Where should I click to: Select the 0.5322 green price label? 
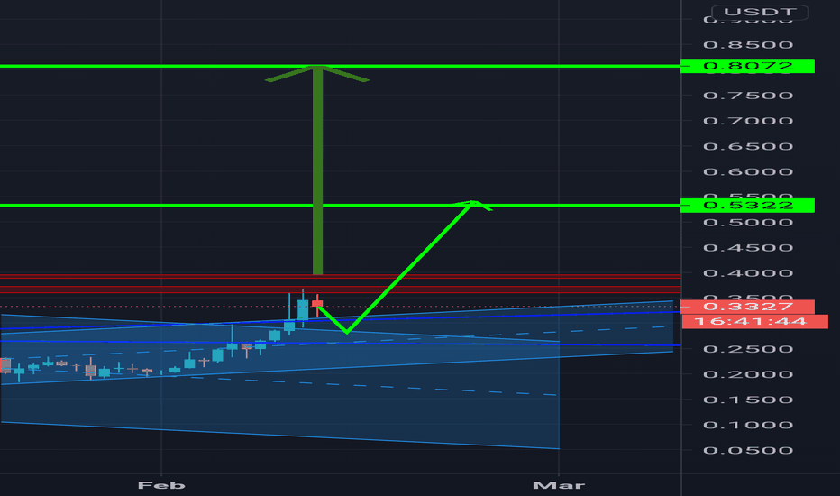tap(747, 206)
